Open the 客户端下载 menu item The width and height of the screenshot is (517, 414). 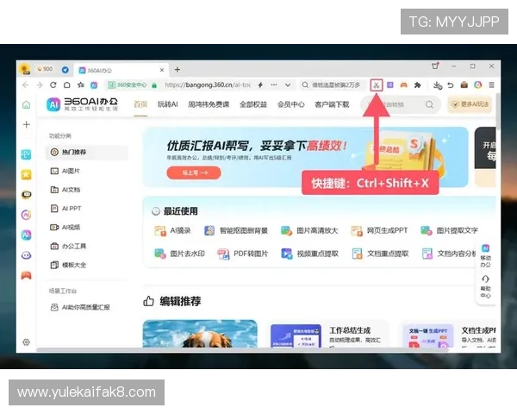(332, 104)
